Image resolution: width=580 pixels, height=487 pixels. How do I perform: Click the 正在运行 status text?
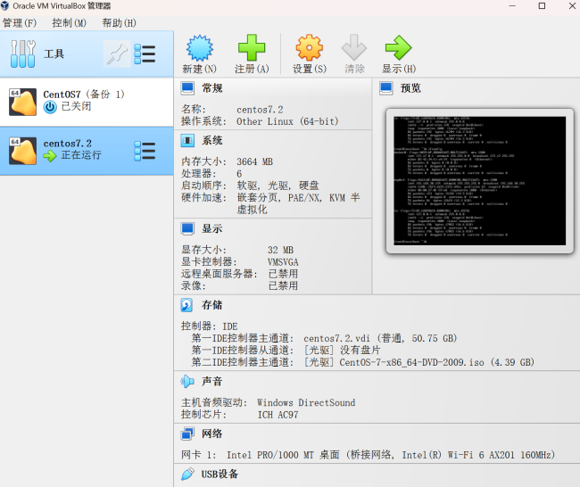pyautogui.click(x=81, y=155)
